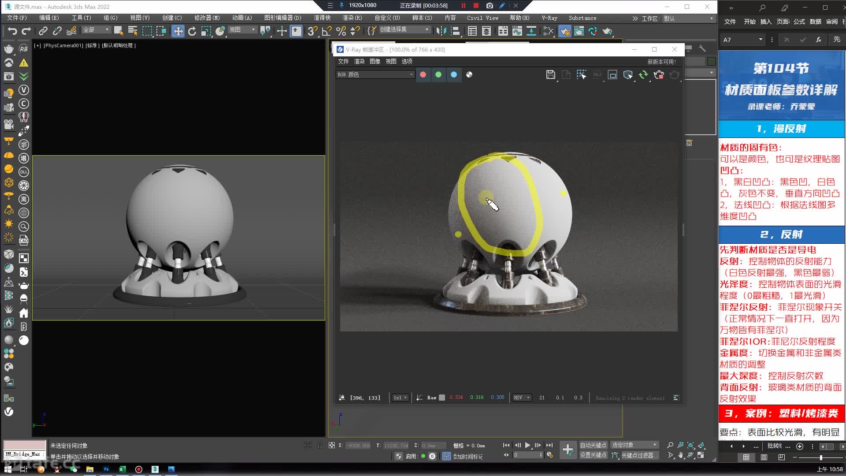This screenshot has width=846, height=476.
Task: Open the Curve Editor icon
Action: tap(517, 31)
